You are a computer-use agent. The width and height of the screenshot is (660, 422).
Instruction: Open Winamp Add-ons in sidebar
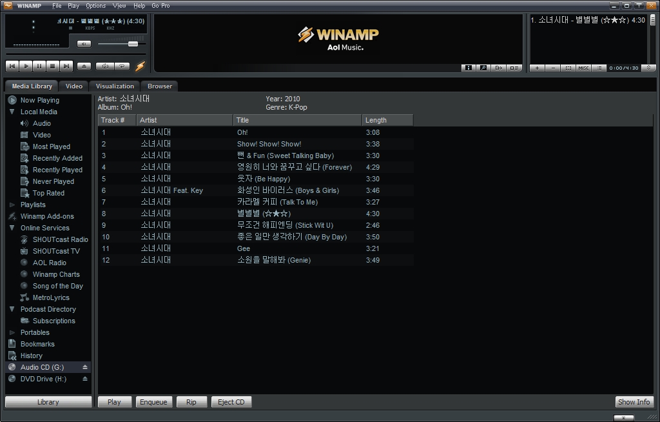[47, 216]
